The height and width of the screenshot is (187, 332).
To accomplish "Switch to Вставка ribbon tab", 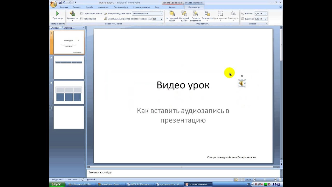I will click(77, 7).
